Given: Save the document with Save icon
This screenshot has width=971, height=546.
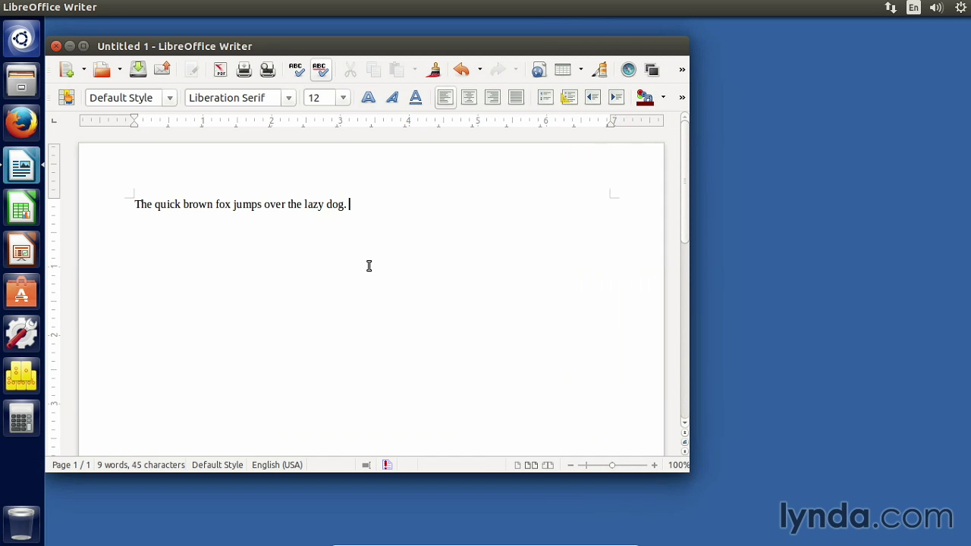Looking at the screenshot, I should click(138, 70).
